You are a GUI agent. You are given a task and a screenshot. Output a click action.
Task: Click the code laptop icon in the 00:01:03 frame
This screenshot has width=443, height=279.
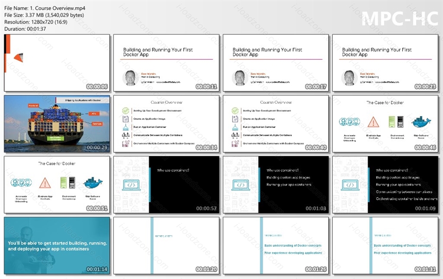coord(241,185)
